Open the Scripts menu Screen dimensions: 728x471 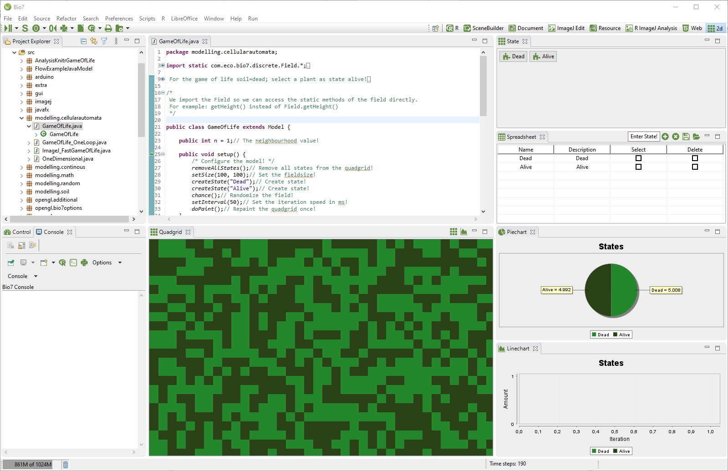pos(147,19)
